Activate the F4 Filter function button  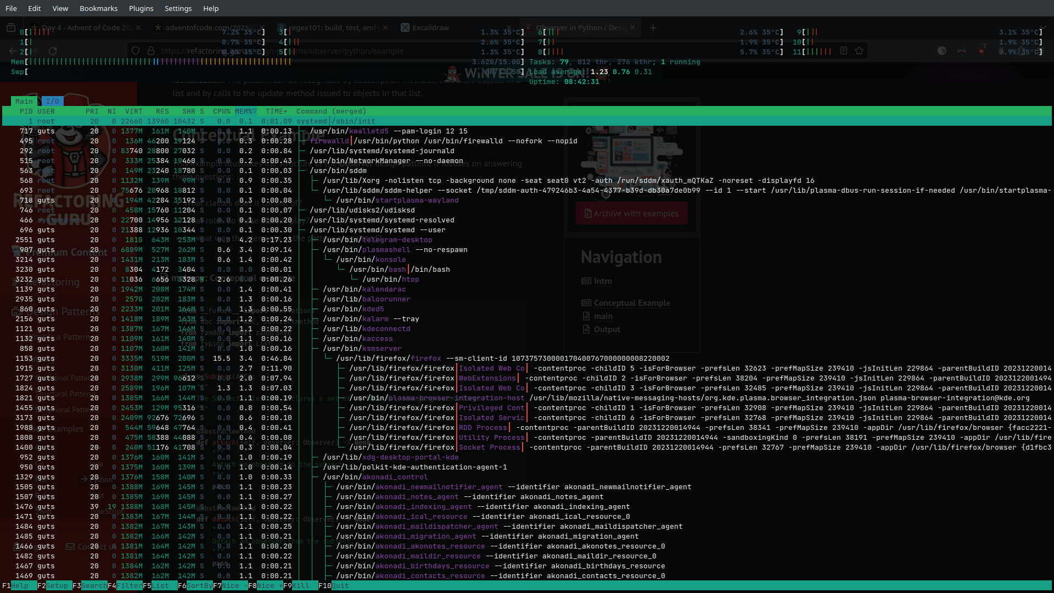coord(129,586)
